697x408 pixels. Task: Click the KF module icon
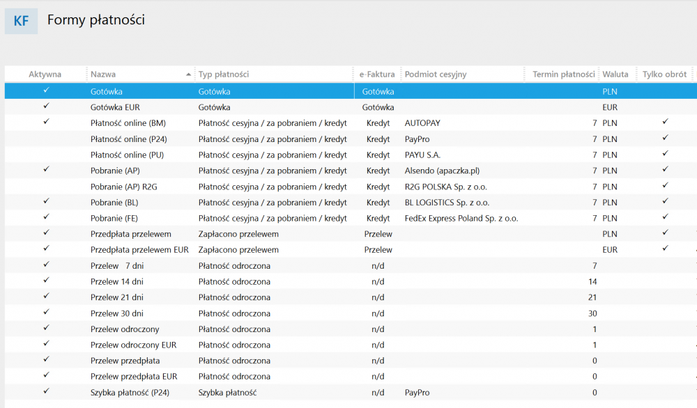tap(21, 21)
